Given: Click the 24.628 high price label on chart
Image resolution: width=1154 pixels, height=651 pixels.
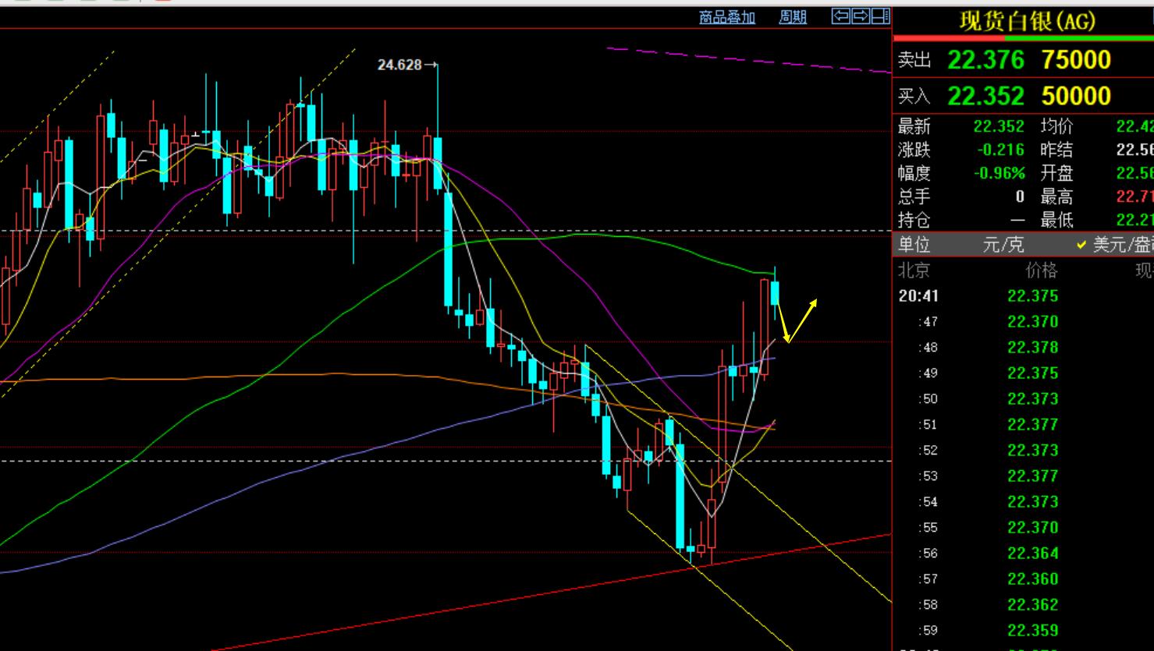Looking at the screenshot, I should 399,65.
